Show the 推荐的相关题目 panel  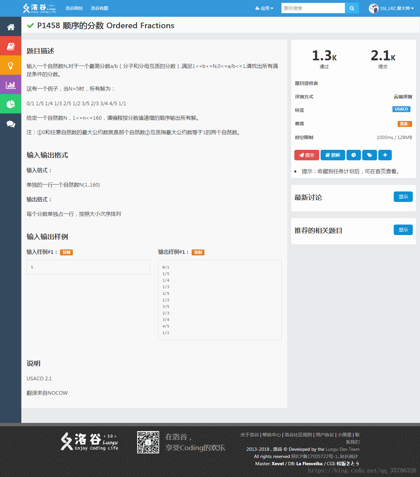403,230
